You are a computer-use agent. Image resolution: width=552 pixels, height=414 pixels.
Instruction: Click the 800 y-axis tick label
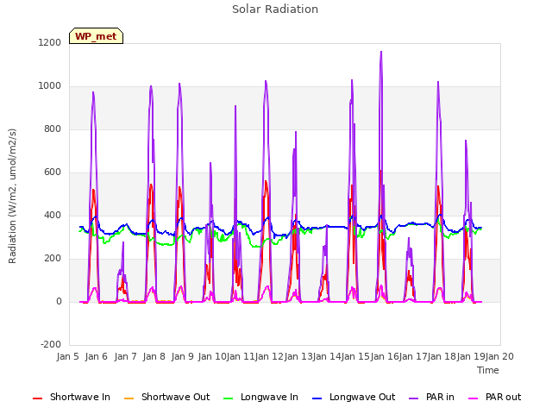click(53, 129)
